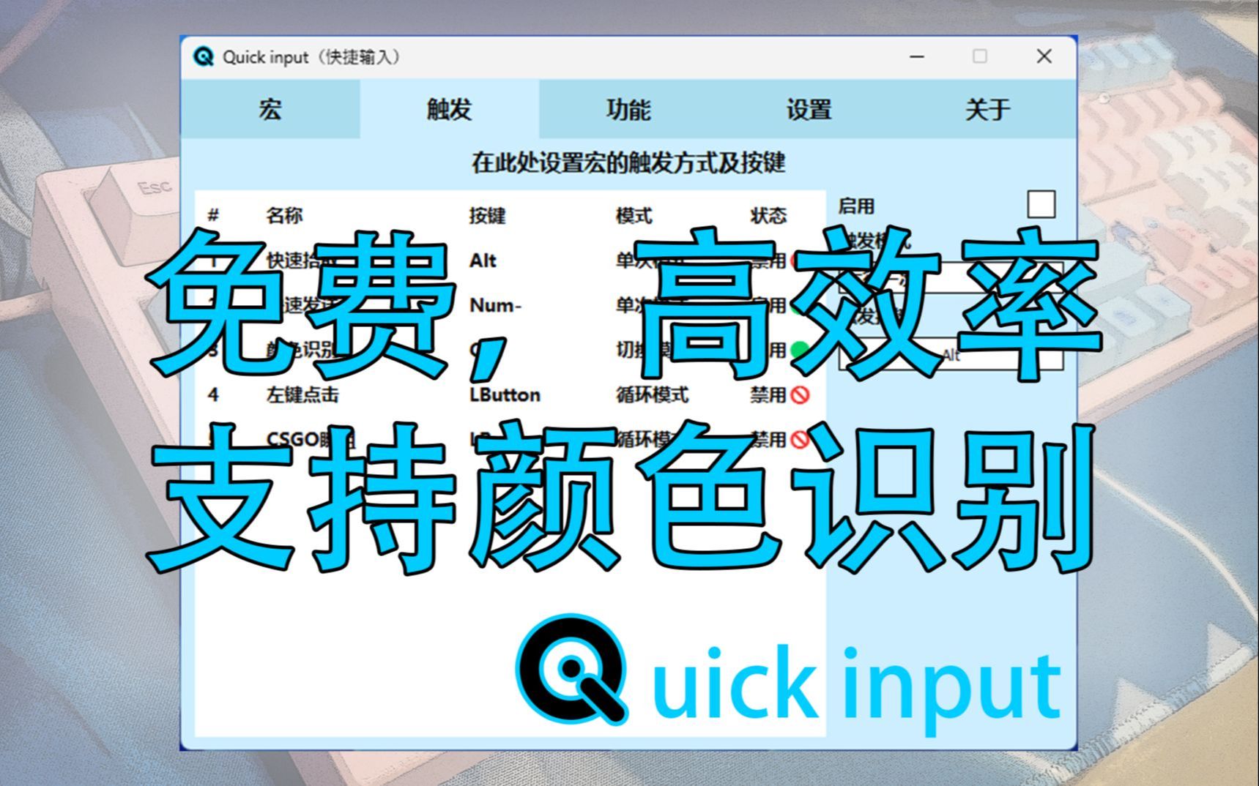
Task: Click the red prohibition icon on 左键点击 row
Action: coord(801,396)
